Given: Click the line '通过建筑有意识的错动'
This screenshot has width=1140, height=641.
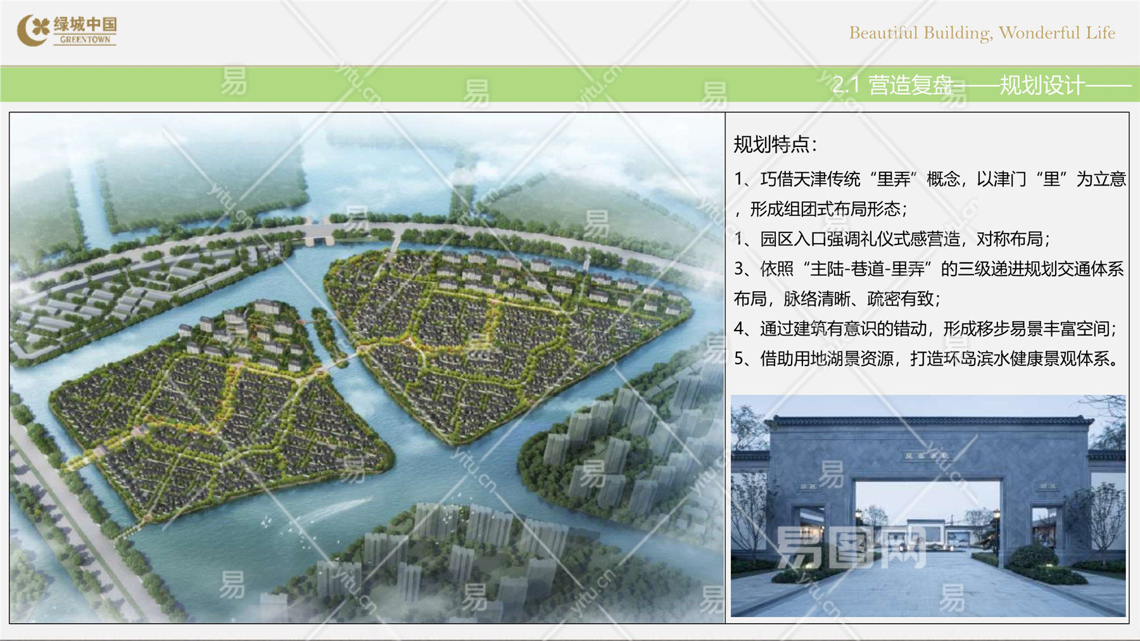Looking at the screenshot, I should (x=925, y=329).
